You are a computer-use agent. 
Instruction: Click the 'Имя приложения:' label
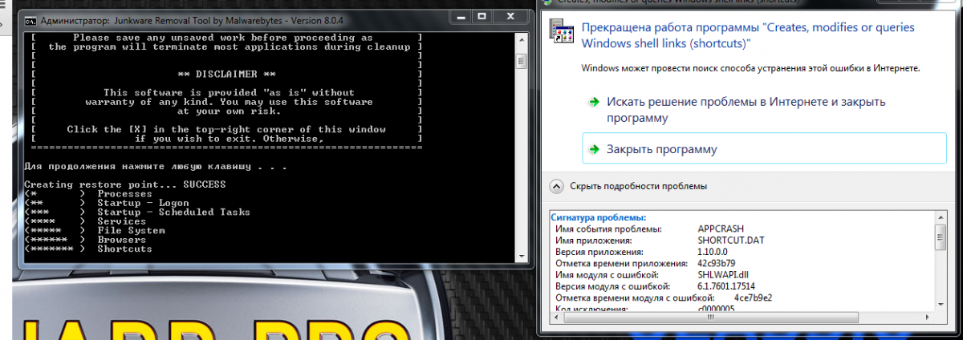pos(594,240)
